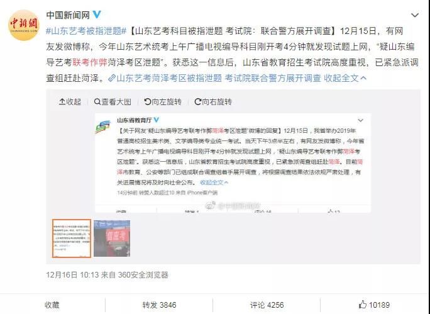Open the post options chevron menu
430x314 pixels.
pos(415,15)
